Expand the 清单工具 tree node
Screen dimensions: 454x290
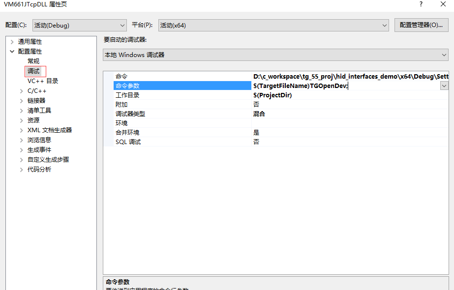[22, 111]
